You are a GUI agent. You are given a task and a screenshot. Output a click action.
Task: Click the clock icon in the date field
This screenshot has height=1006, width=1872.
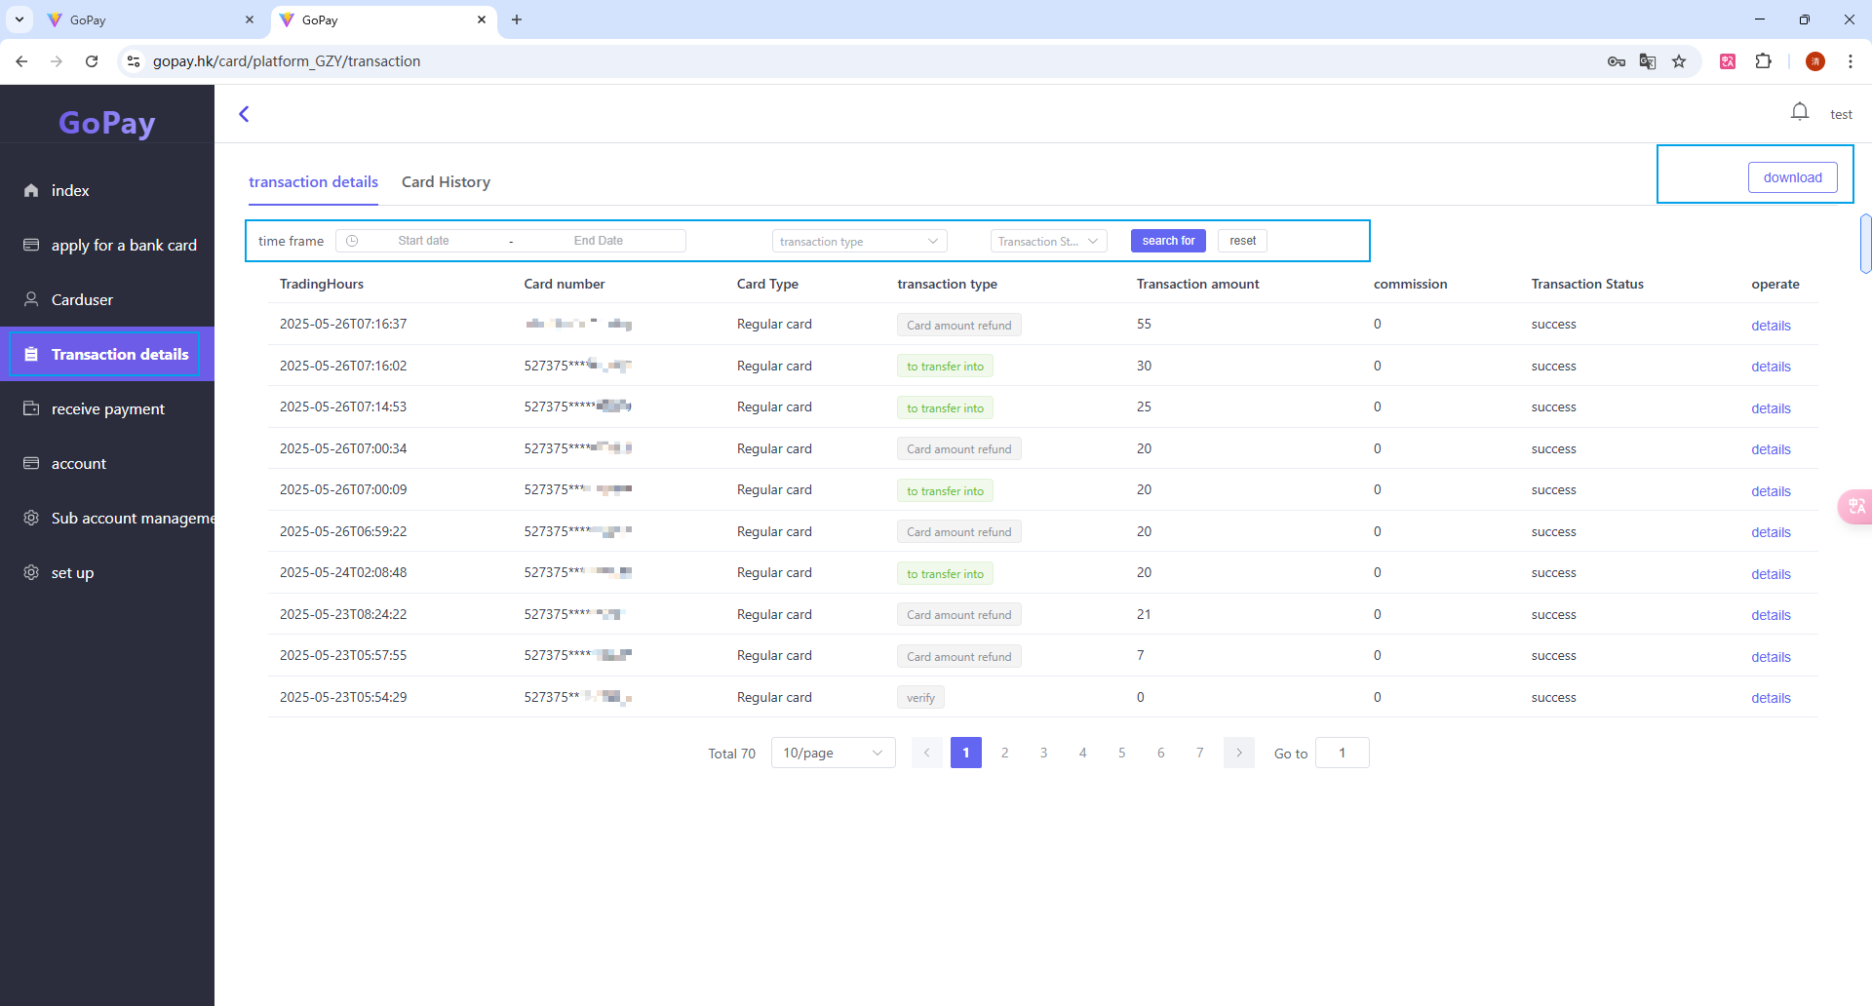click(351, 240)
